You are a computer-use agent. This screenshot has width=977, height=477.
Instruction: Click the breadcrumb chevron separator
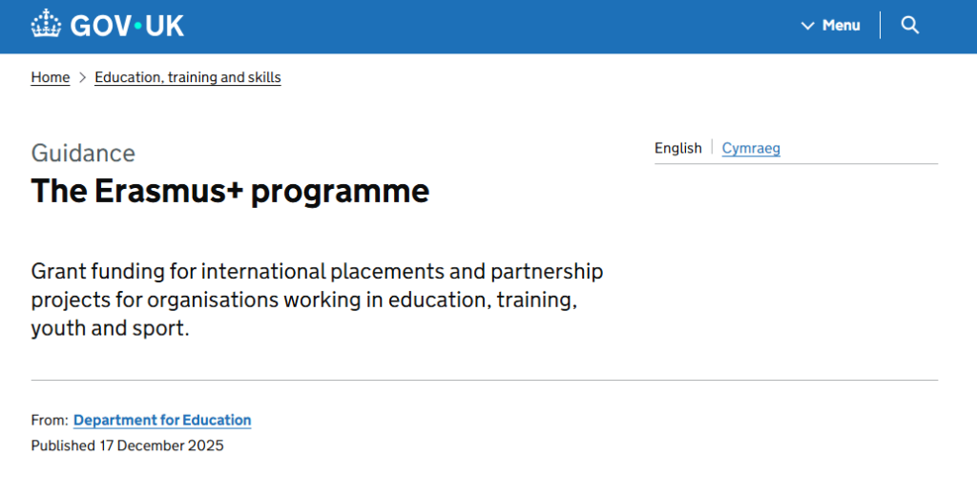pyautogui.click(x=82, y=77)
